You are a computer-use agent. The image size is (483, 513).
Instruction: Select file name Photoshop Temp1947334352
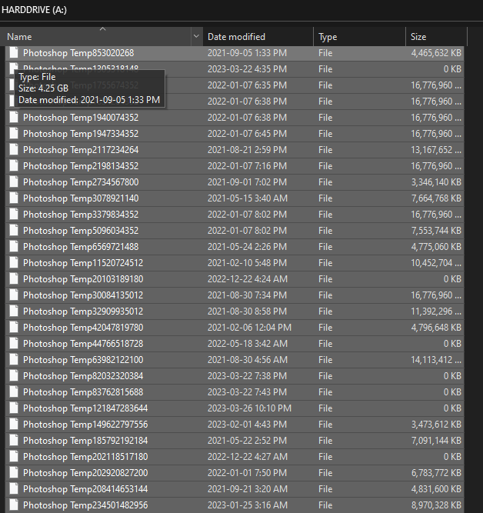pos(81,134)
